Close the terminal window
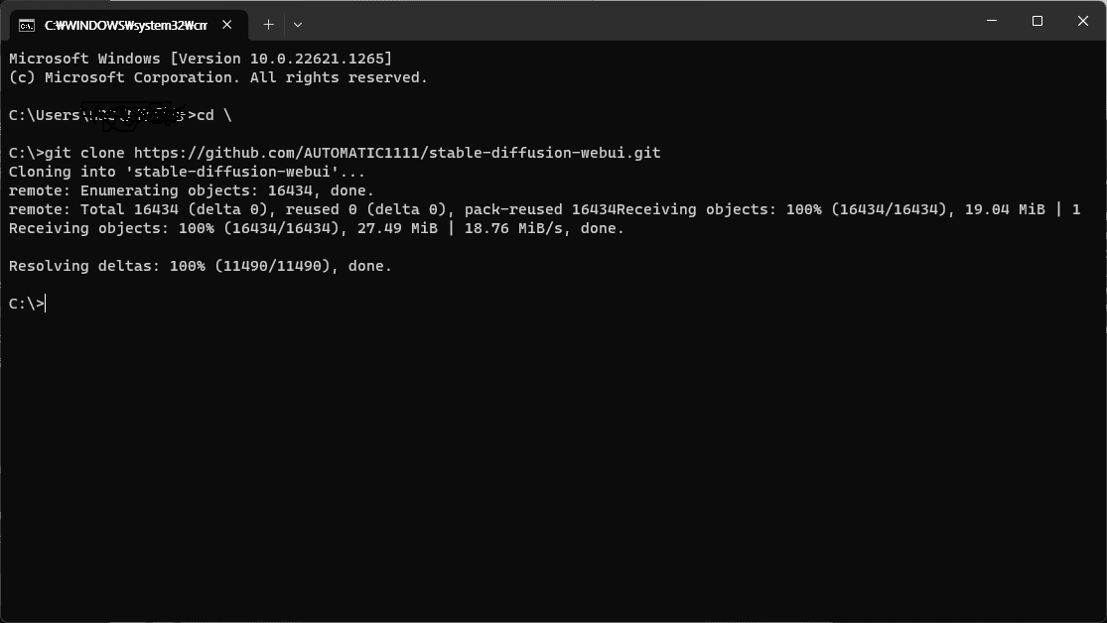Screen dimensions: 1107x623 1083,21
